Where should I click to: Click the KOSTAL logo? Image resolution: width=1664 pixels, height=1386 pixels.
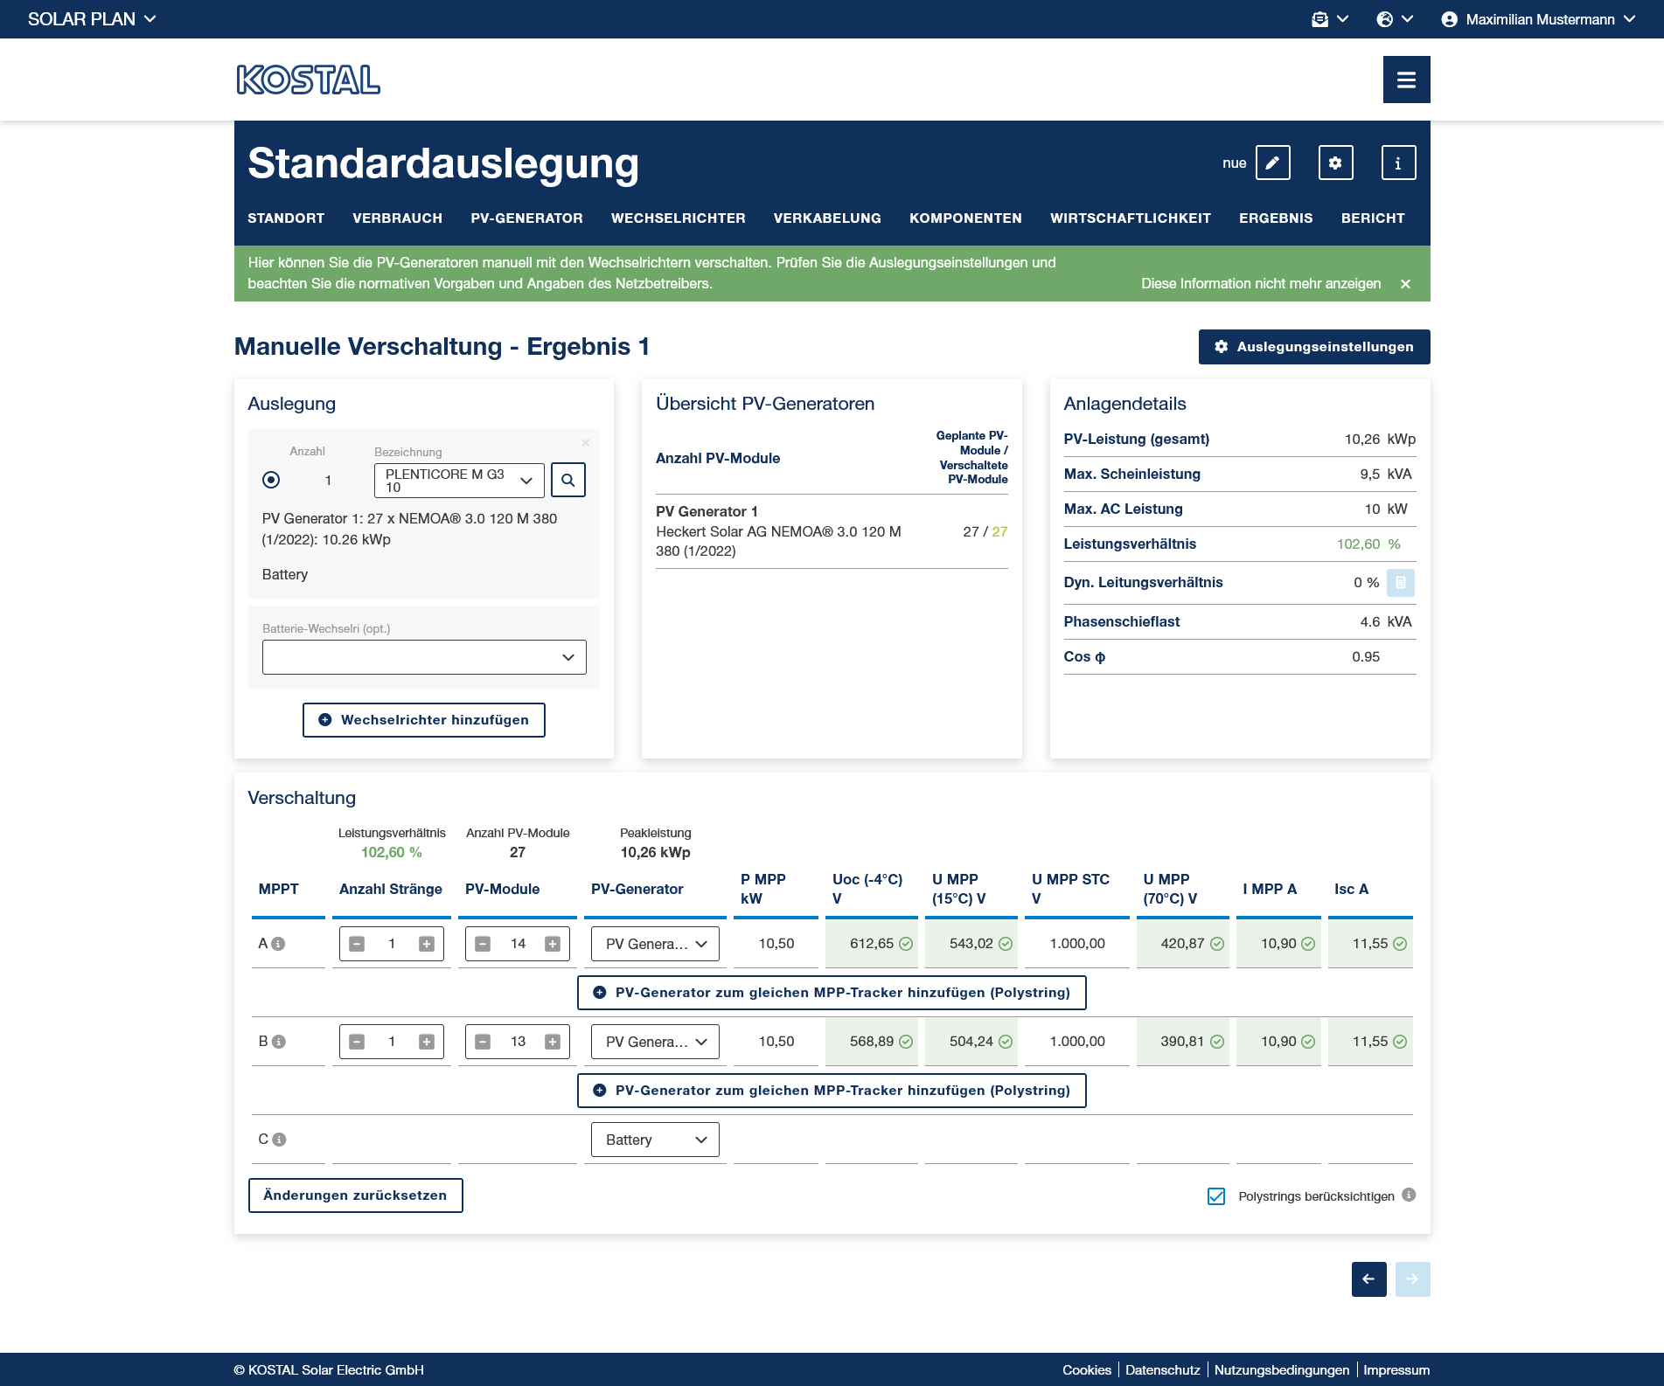point(308,80)
